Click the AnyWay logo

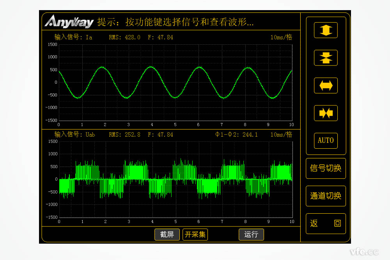click(69, 22)
